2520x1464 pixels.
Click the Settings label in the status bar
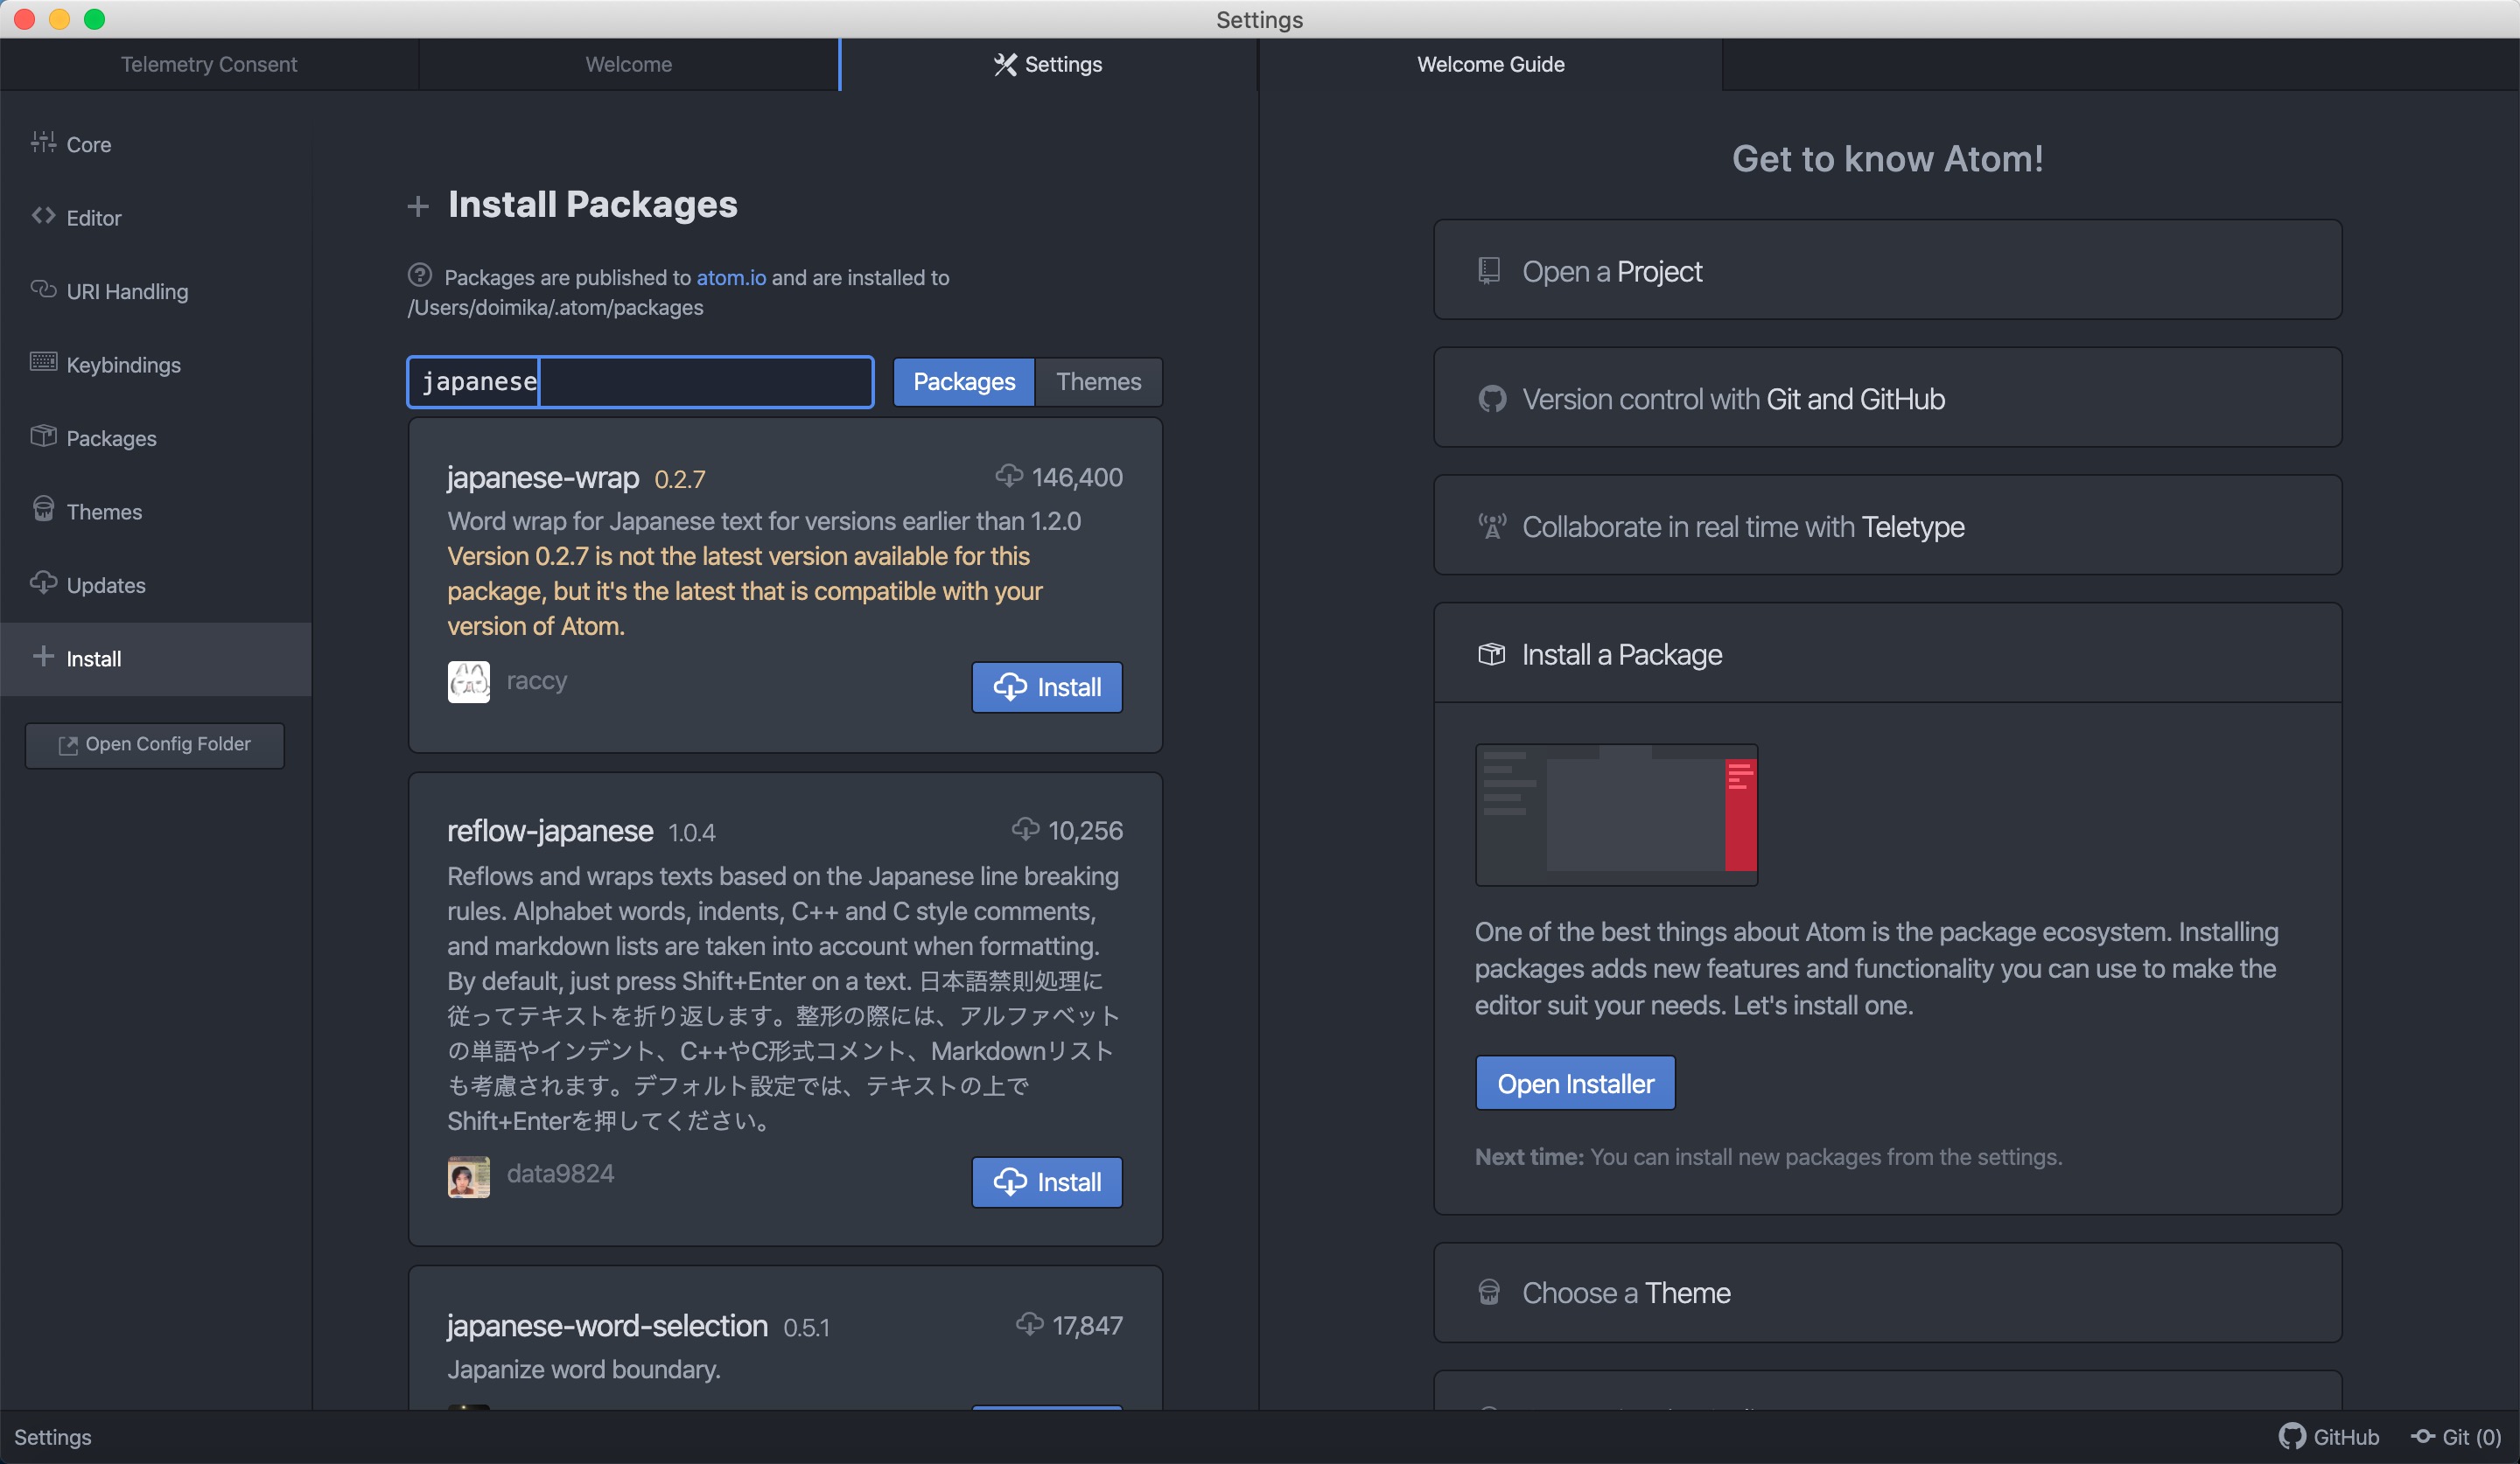(53, 1436)
